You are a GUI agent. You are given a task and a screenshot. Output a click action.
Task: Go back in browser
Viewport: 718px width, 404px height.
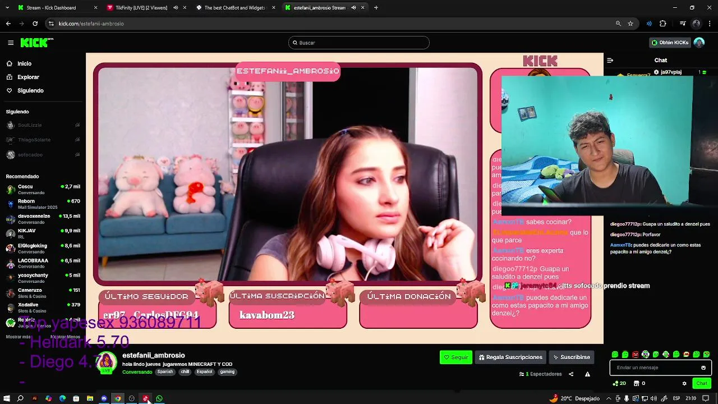pos(8,24)
